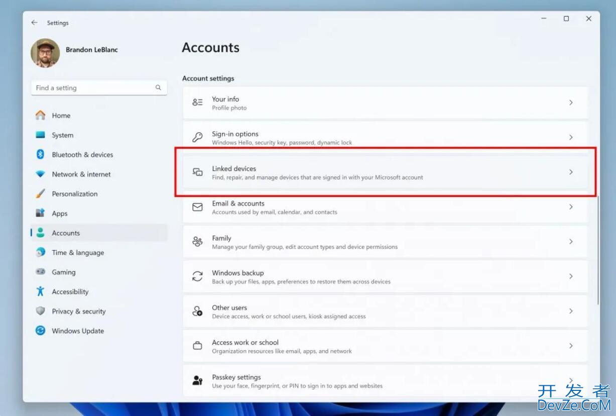The image size is (616, 416).
Task: Open Email & accounts title text
Action: [238, 203]
